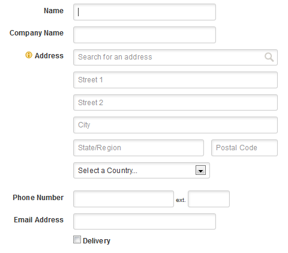Click the phone ext. extension field
Screen dimensions: 288x253
point(209,199)
